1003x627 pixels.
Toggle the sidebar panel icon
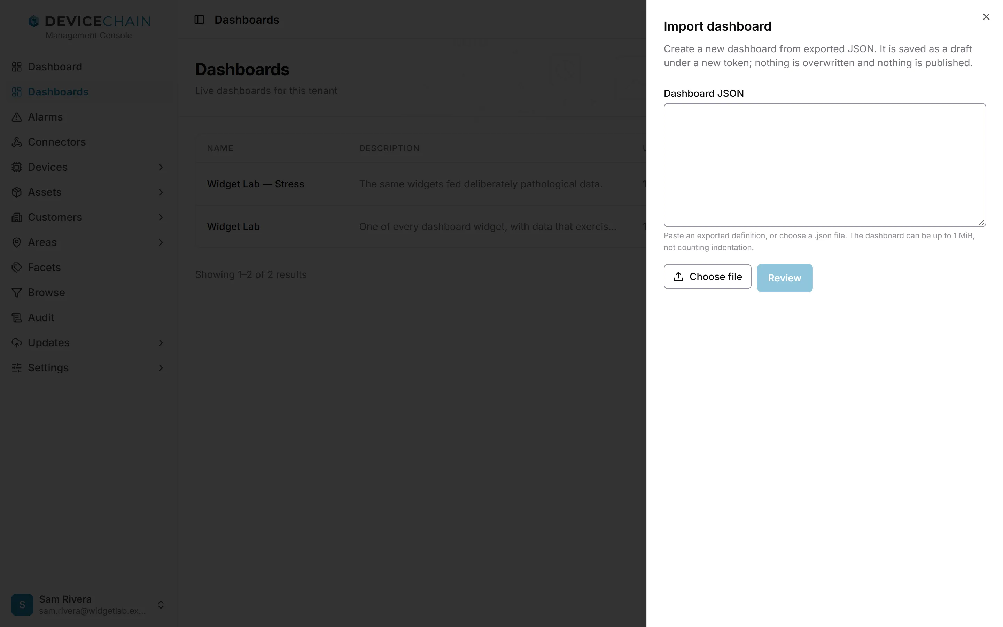coord(199,20)
